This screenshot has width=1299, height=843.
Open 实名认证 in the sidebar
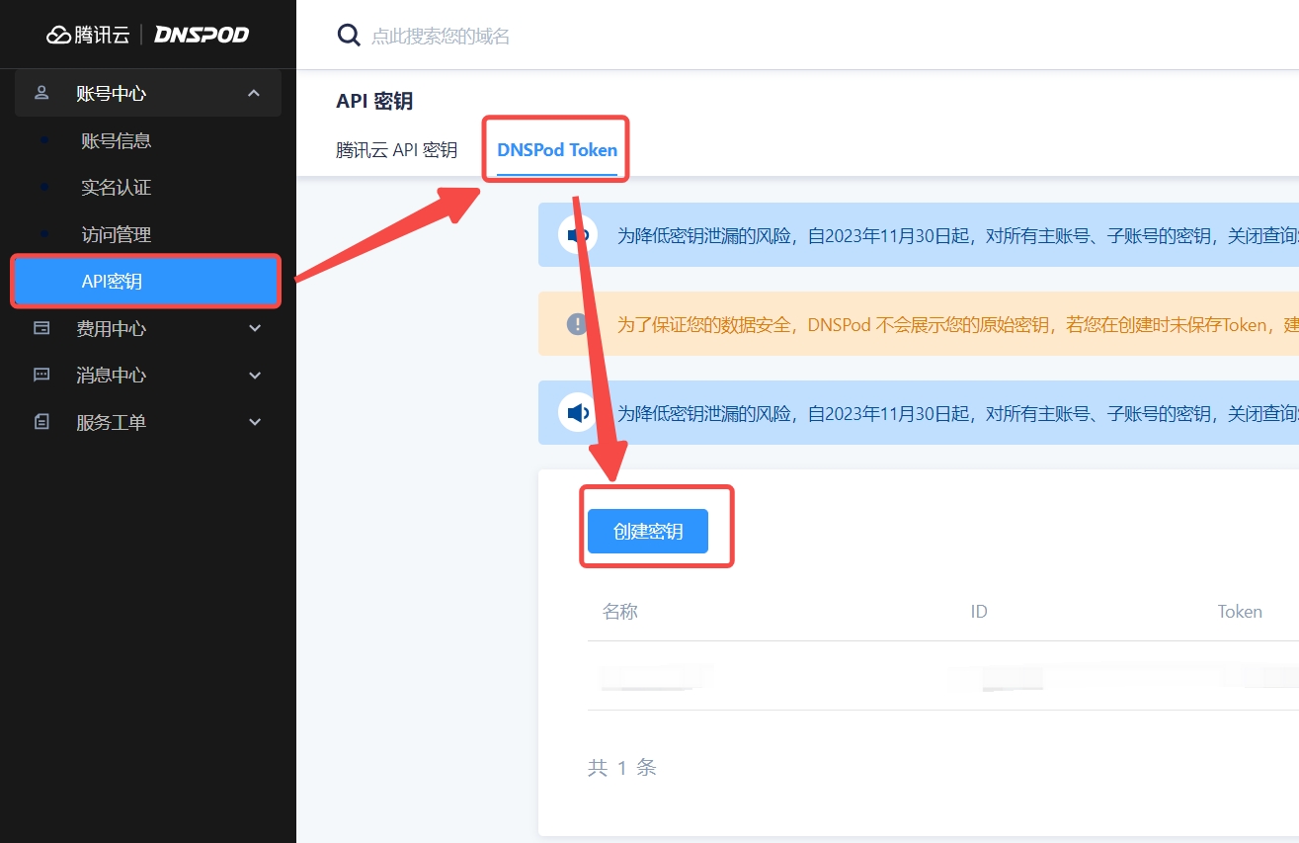[x=117, y=188]
